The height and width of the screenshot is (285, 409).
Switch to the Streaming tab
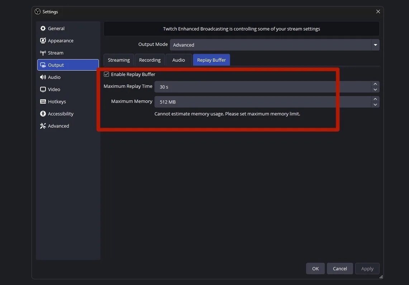[x=119, y=60]
